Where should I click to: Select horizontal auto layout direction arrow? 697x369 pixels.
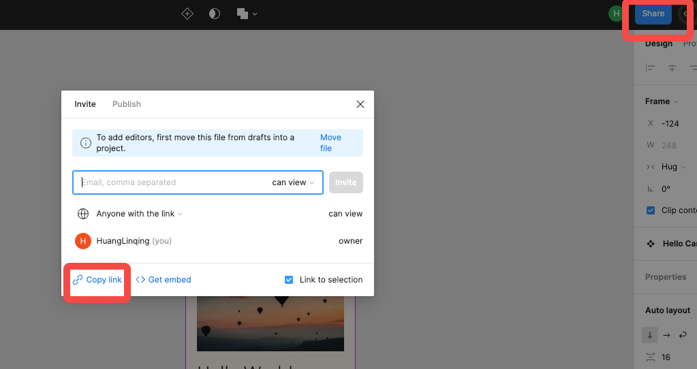[x=666, y=335]
